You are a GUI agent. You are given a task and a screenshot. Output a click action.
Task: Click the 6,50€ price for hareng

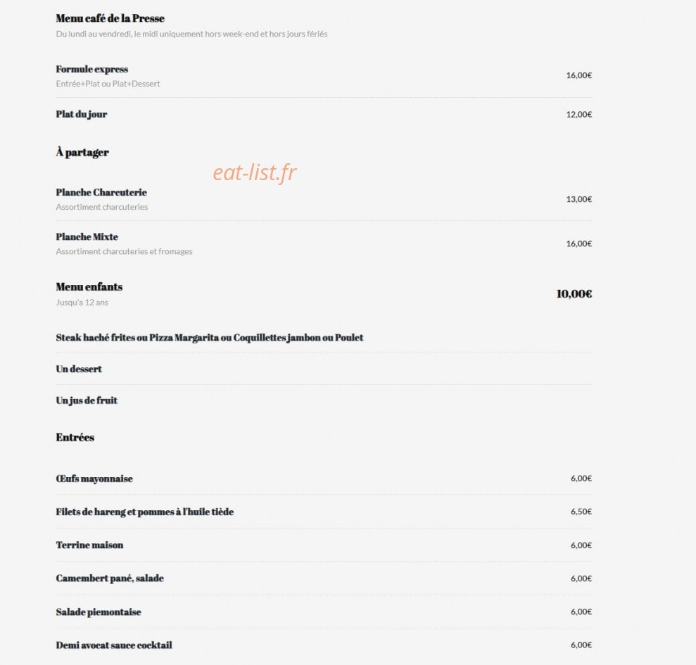(x=581, y=512)
